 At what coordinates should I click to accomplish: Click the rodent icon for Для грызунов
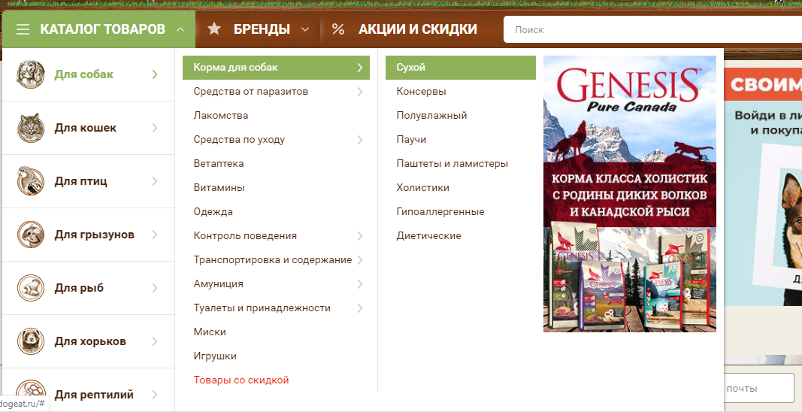(31, 235)
